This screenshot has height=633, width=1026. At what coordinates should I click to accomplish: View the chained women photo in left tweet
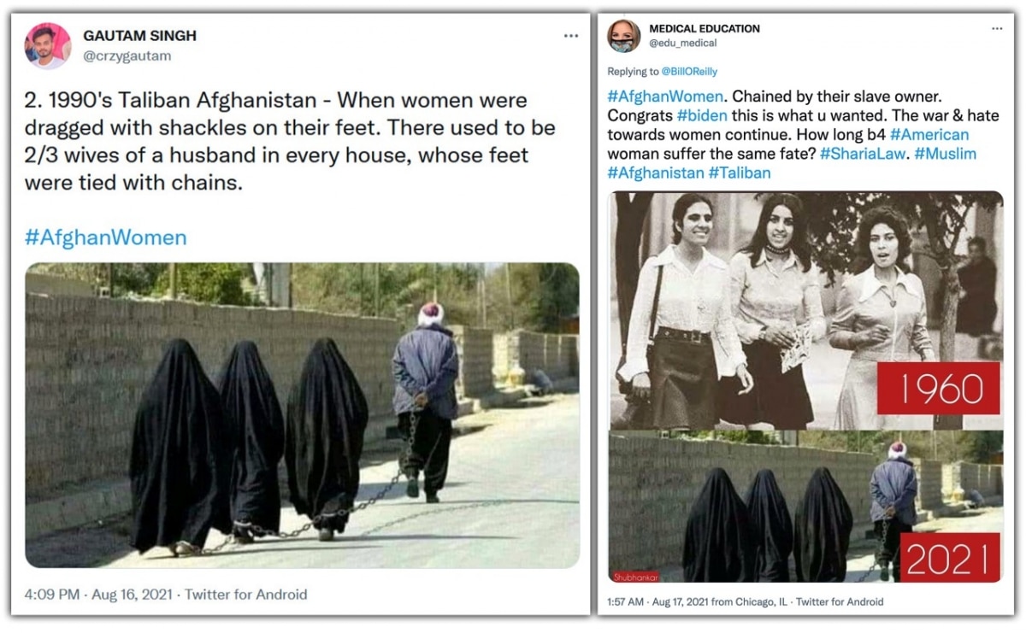(x=302, y=415)
